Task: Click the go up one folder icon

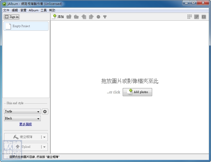Action: [x=76, y=17]
